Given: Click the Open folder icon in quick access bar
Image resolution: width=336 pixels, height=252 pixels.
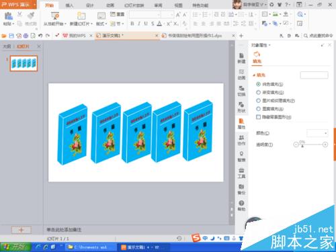Looking at the screenshot, I should click(4, 36).
